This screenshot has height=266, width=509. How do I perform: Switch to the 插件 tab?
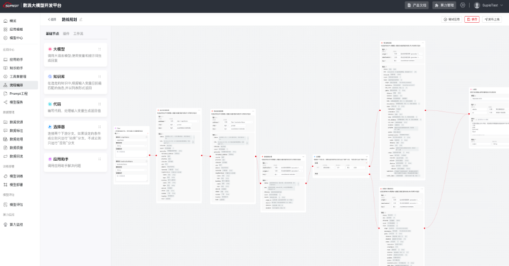pos(66,34)
